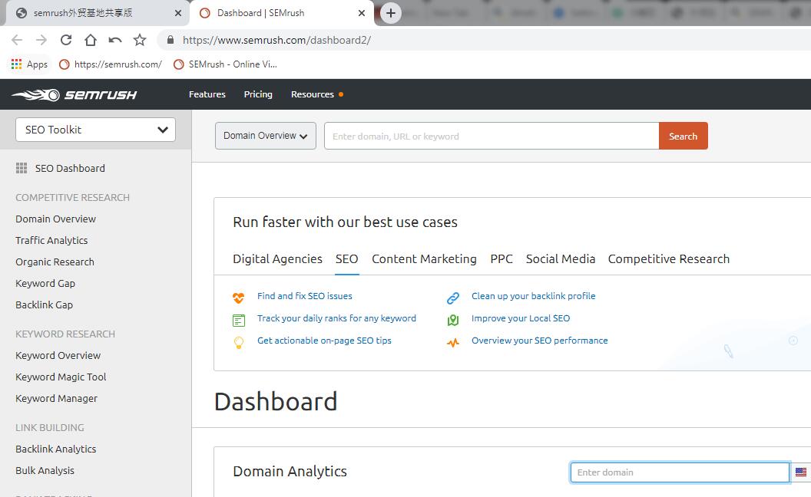Click chain link icon beside backlink profile
Viewport: 811px width, 497px height.
point(453,298)
